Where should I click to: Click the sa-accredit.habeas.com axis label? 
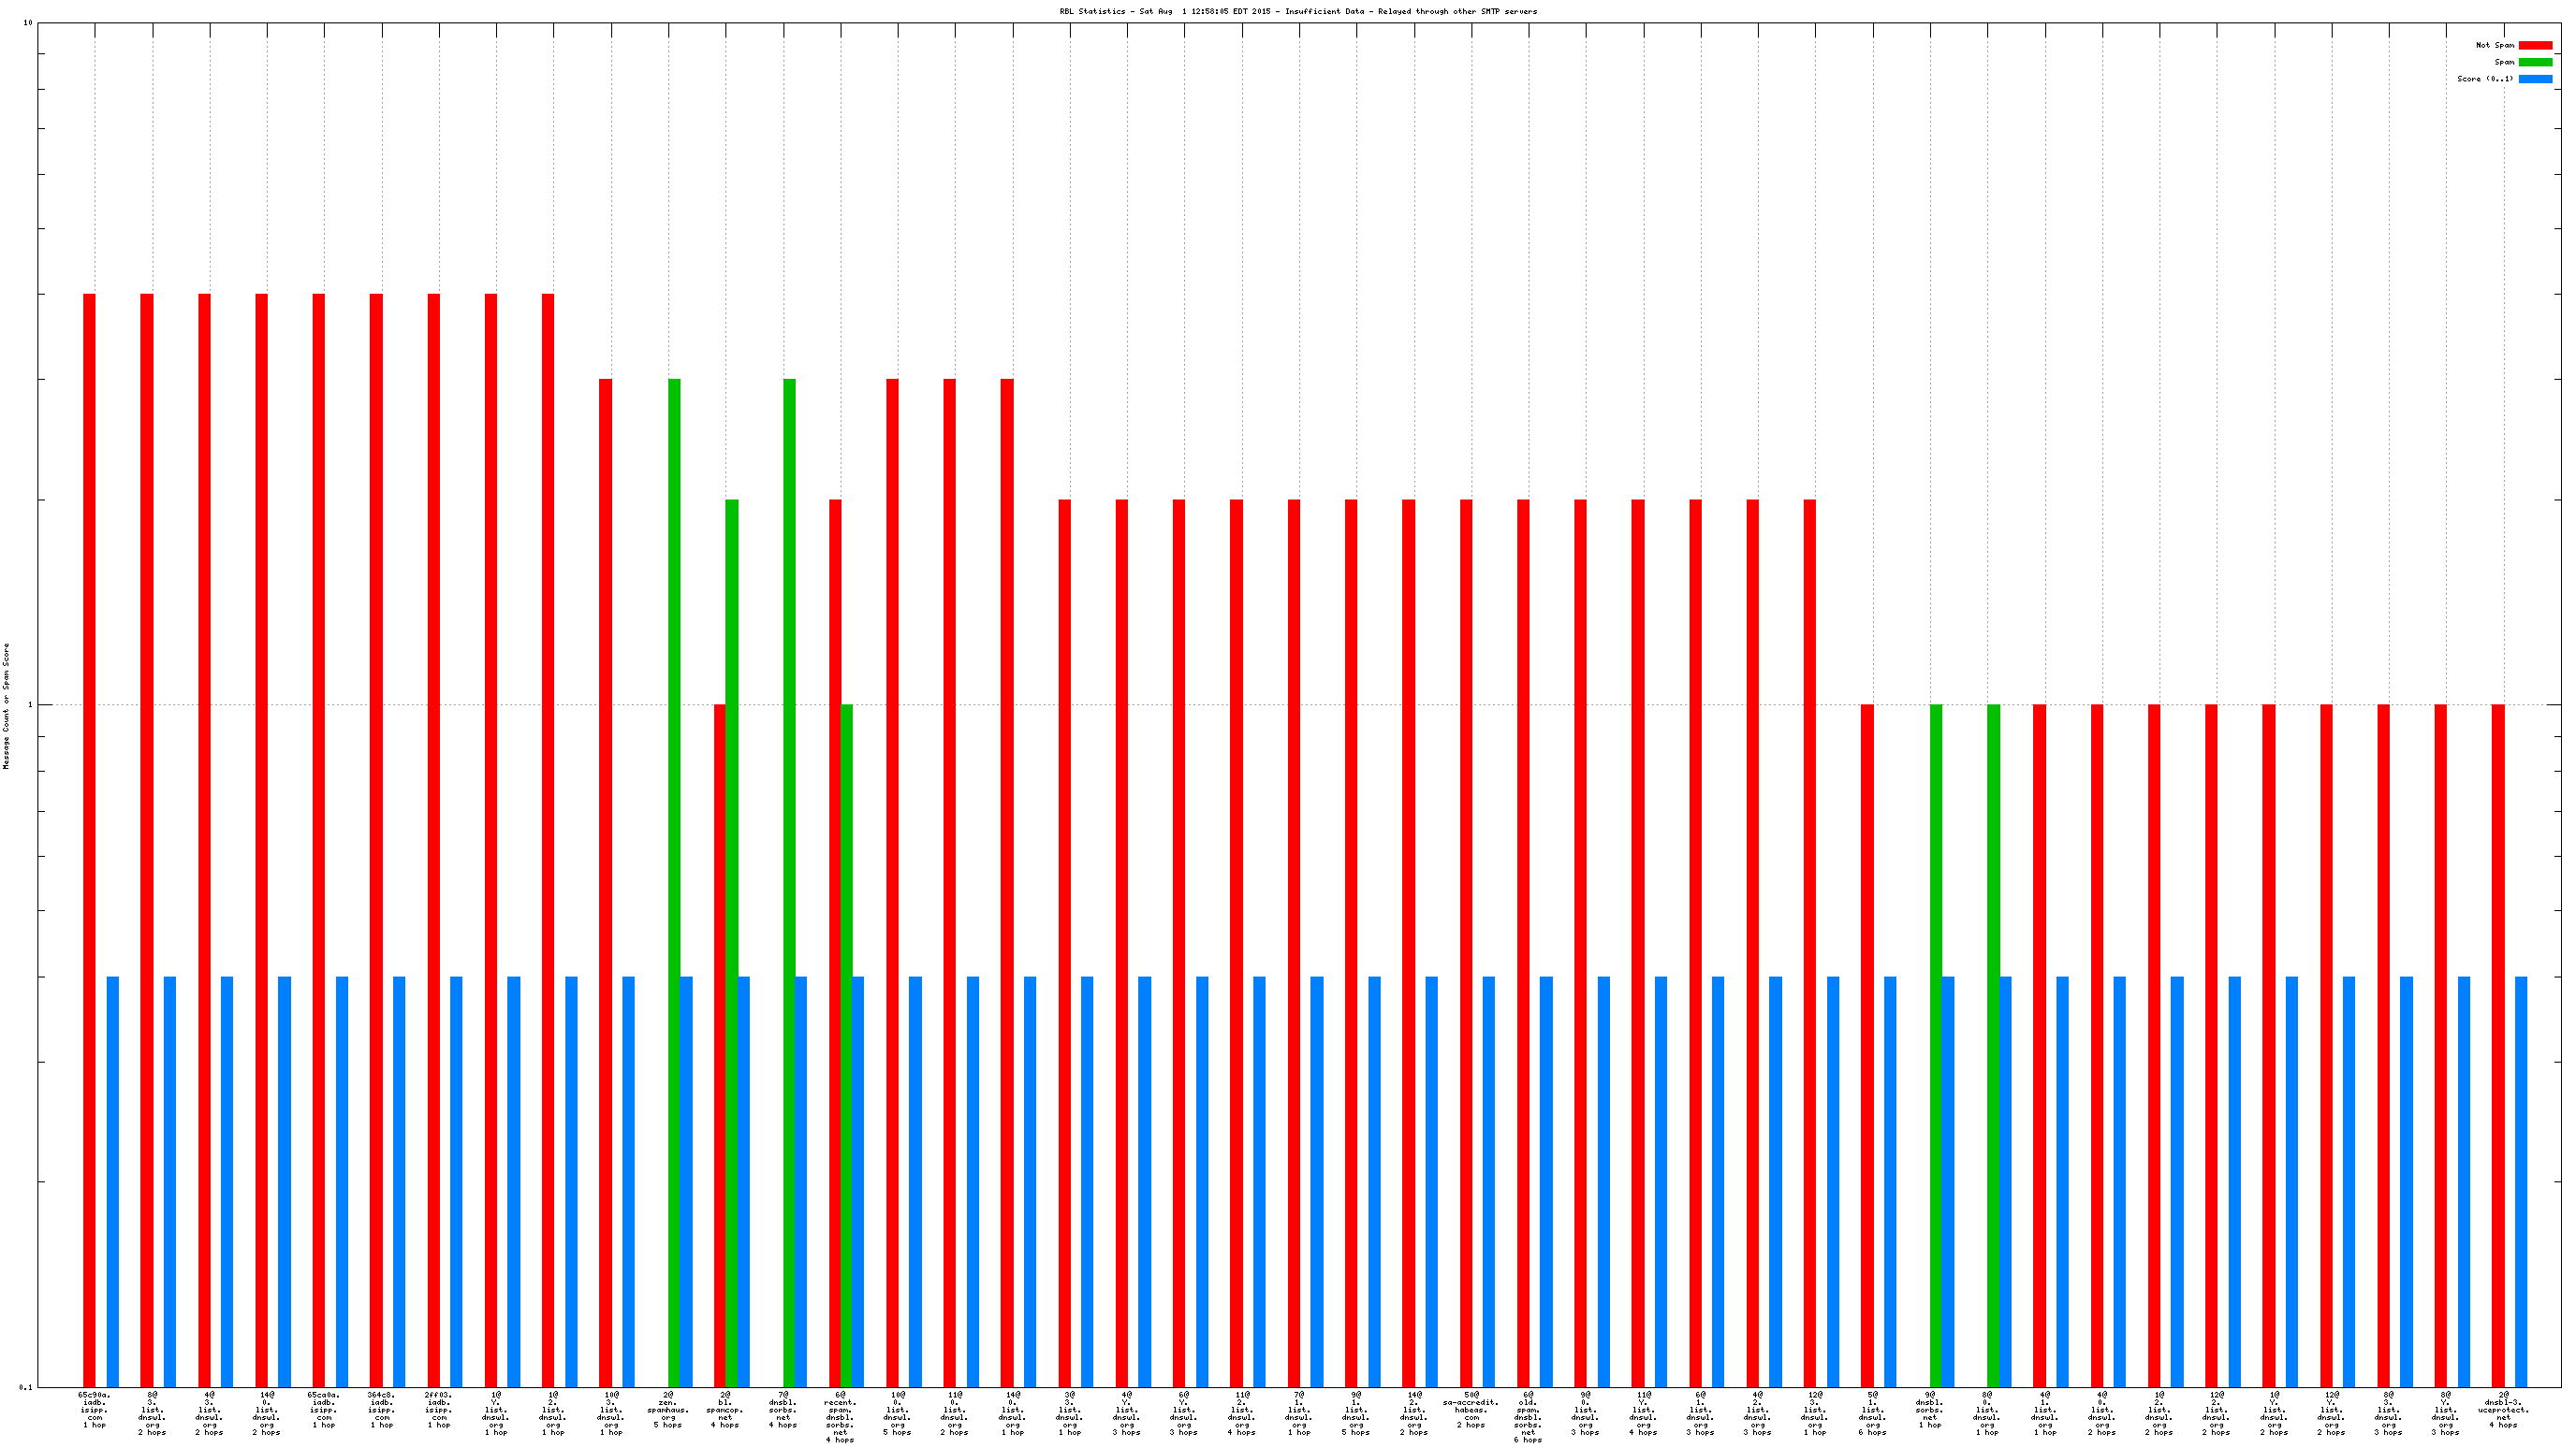click(1471, 1409)
